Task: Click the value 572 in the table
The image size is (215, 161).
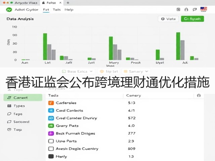Action: click(x=132, y=118)
